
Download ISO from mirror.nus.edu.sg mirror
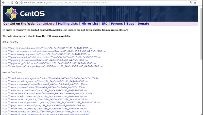point(45,81)
